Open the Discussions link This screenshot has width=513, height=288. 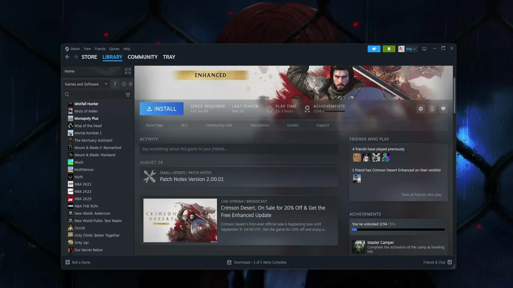tap(260, 125)
